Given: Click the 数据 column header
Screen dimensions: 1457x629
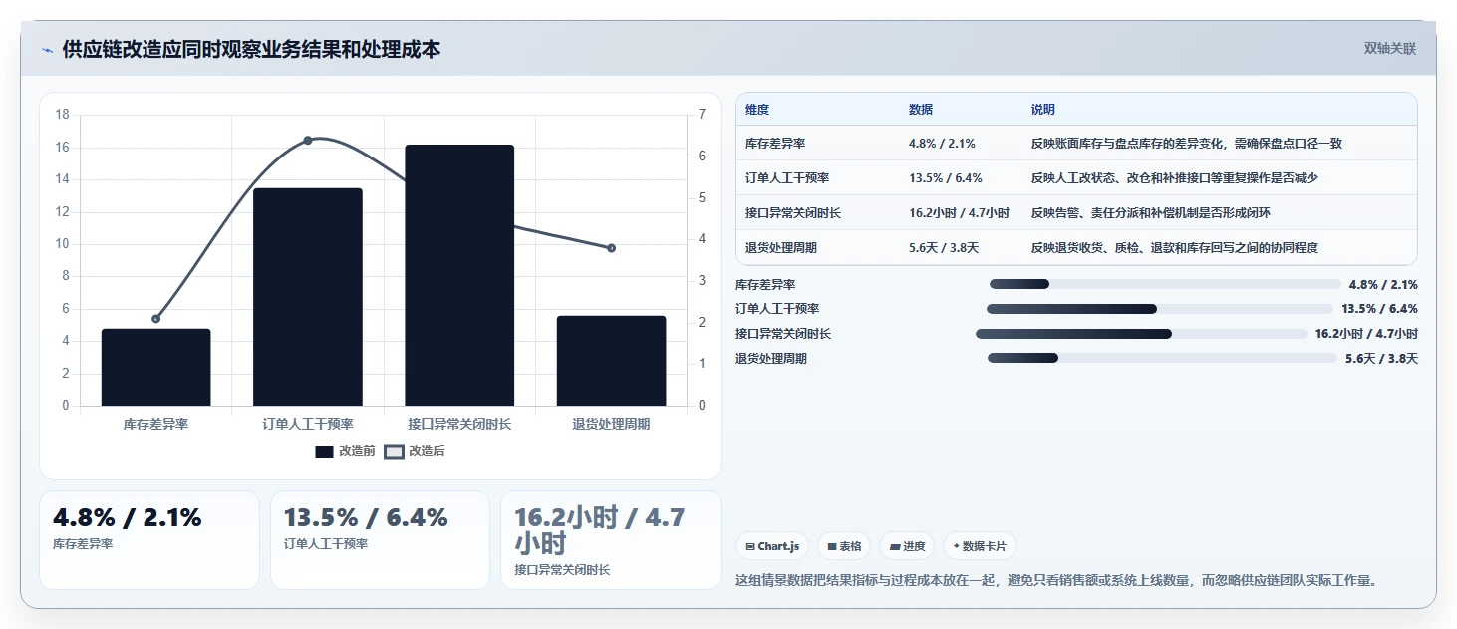Looking at the screenshot, I should 921,110.
